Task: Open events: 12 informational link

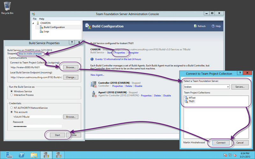Action: [118, 59]
